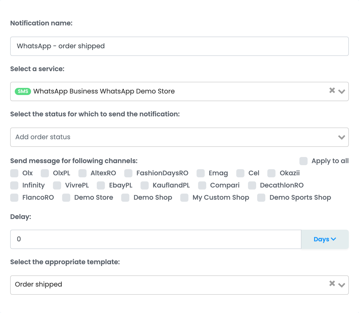Check the DecathlonRO channel checkbox
Image resolution: width=359 pixels, height=313 pixels.
pos(252,185)
